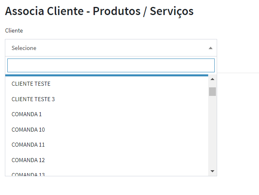
Task: Click the list scrollbar up arrow
Action: [212, 79]
